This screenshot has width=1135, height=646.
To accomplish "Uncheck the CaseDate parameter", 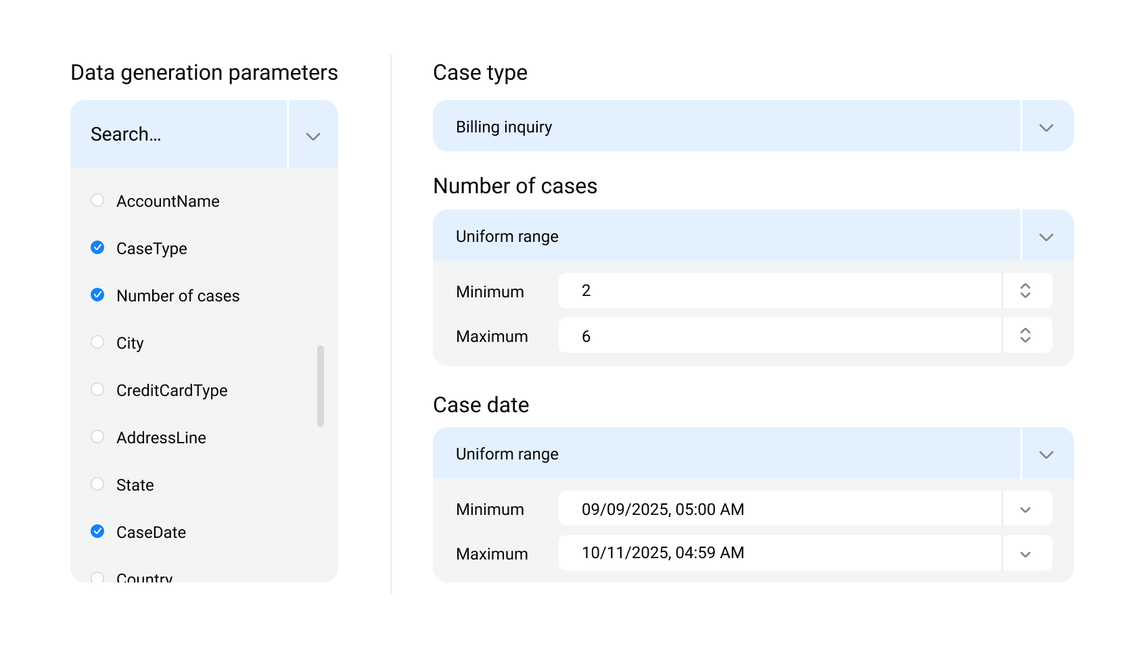I will tap(97, 531).
